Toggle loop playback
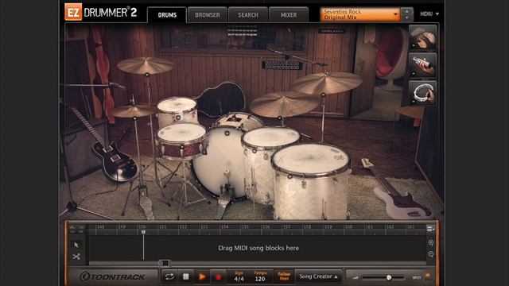The height and width of the screenshot is (286, 509). (x=169, y=276)
